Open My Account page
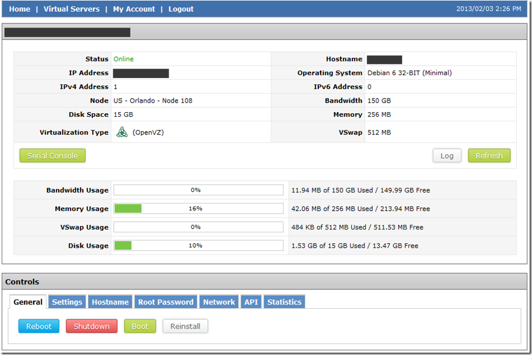 click(x=134, y=9)
